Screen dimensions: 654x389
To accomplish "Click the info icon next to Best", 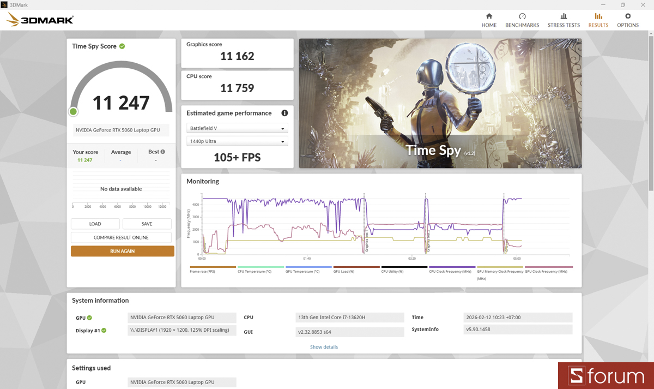I will (x=162, y=151).
